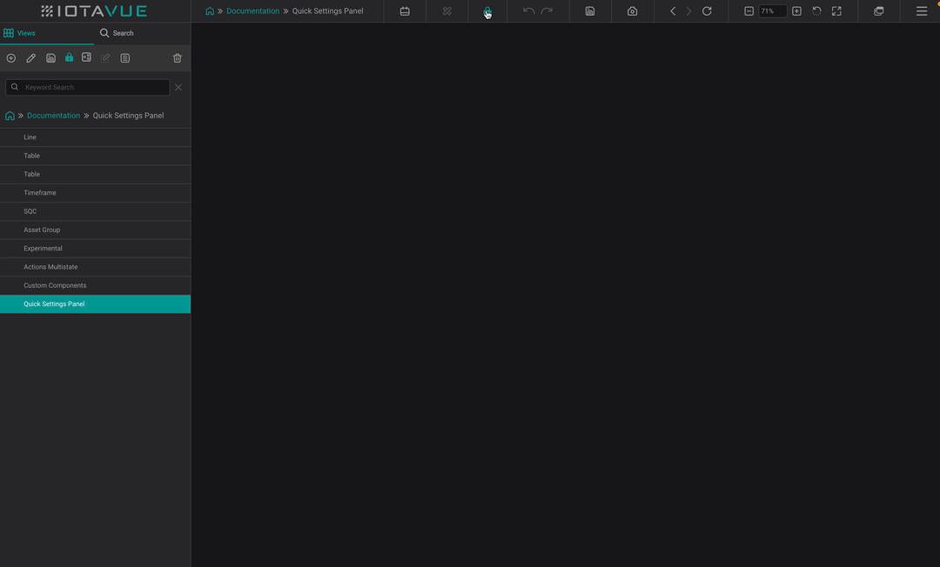Click the Keyword Search field
Viewport: 940px width, 567px height.
88,88
